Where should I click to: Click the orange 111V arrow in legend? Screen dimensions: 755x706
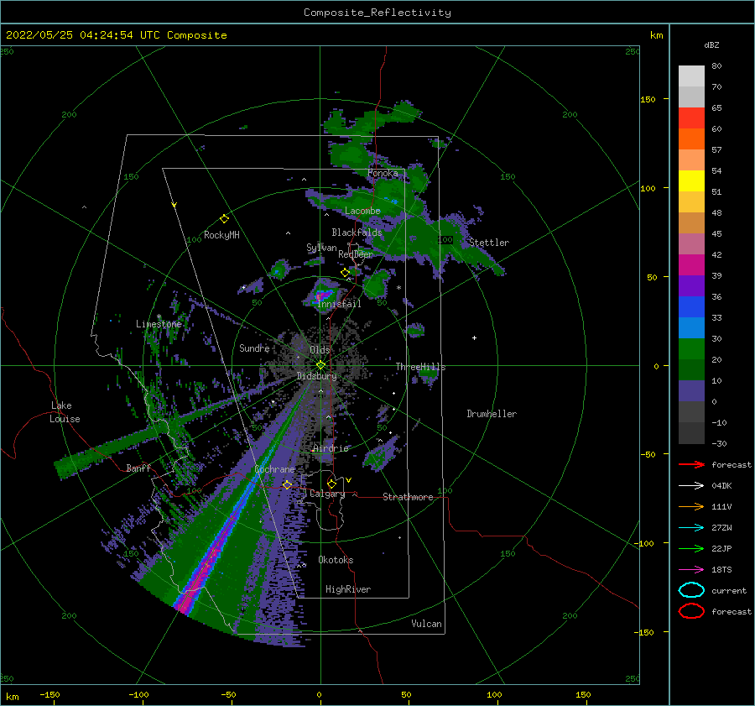click(691, 506)
